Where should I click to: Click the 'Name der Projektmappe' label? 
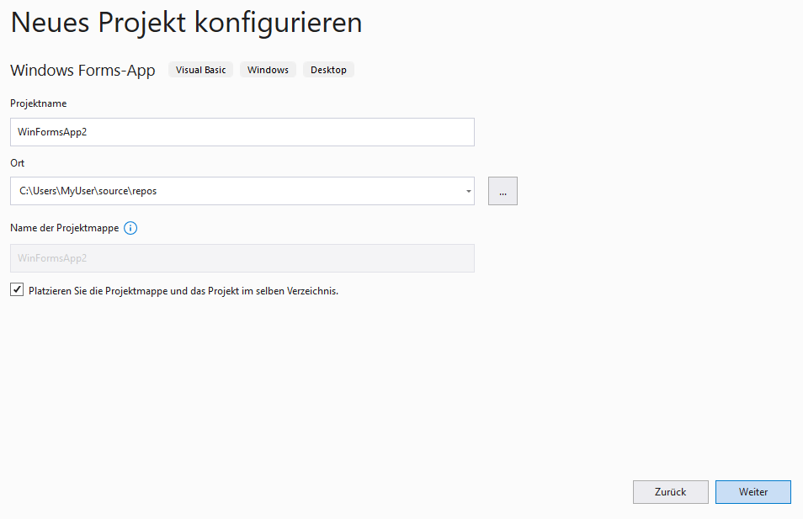point(65,228)
